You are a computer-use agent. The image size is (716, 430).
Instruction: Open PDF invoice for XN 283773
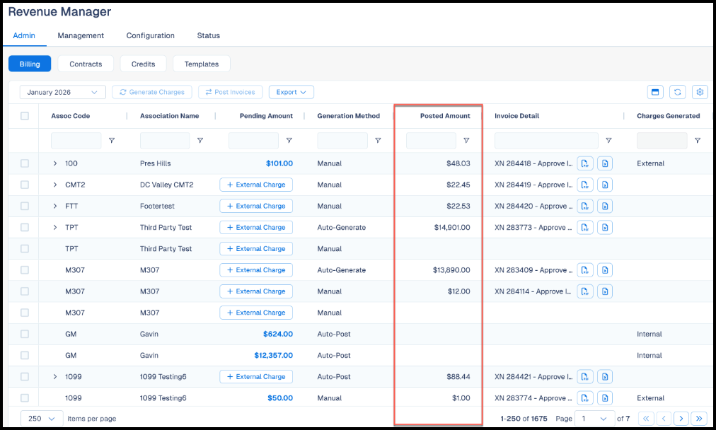585,227
